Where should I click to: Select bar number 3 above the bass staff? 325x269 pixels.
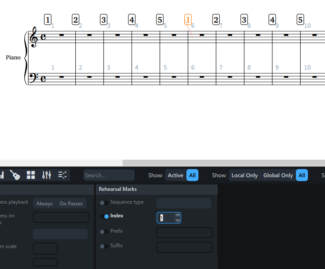[x=108, y=67]
